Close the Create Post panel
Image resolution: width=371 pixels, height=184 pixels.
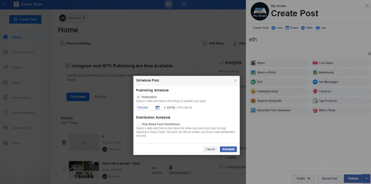[x=367, y=5]
